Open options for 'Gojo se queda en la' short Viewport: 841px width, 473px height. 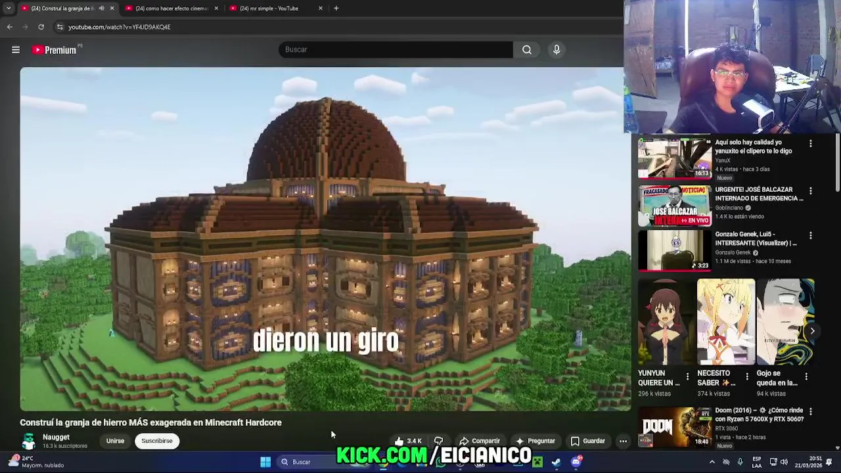pos(806,376)
